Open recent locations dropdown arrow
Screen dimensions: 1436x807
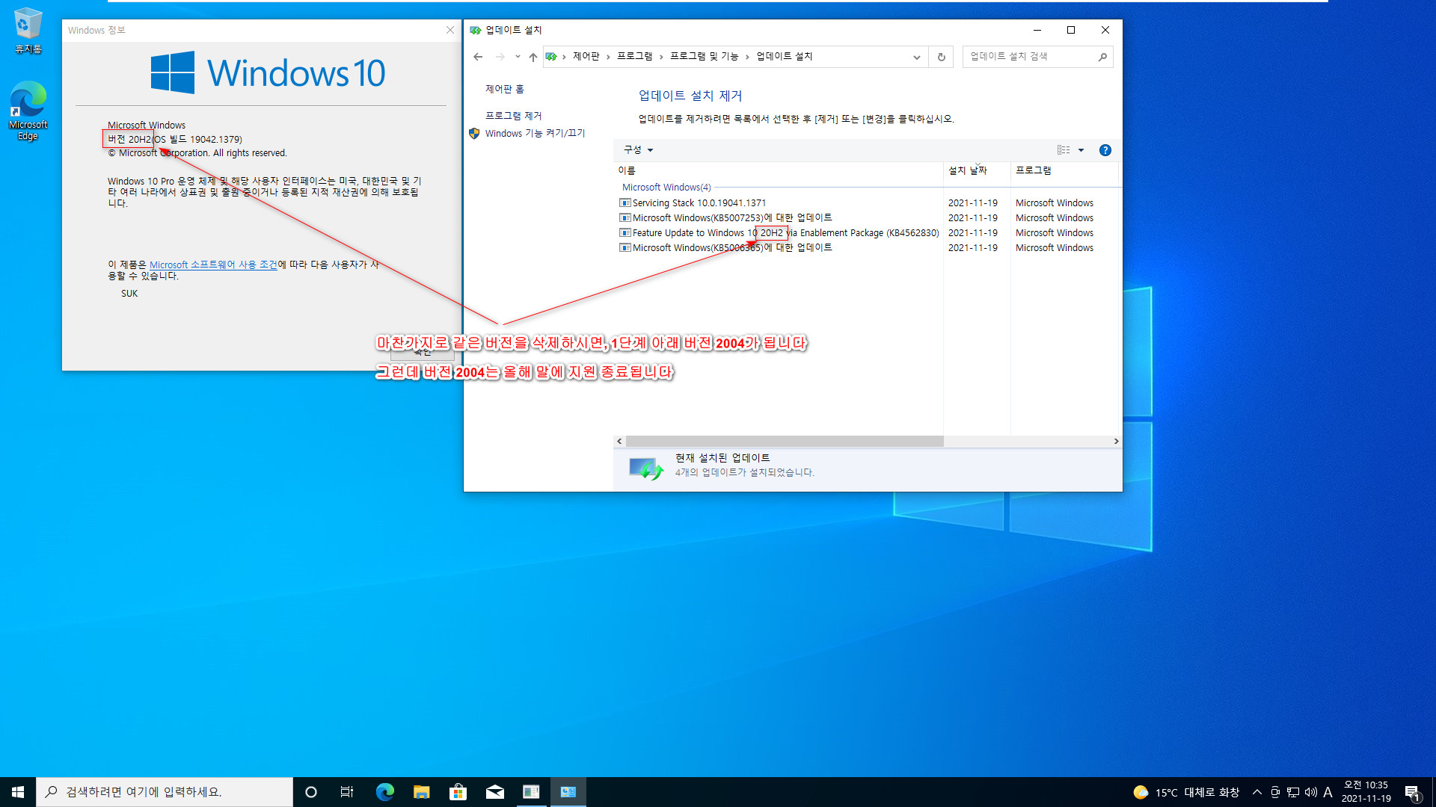click(518, 57)
